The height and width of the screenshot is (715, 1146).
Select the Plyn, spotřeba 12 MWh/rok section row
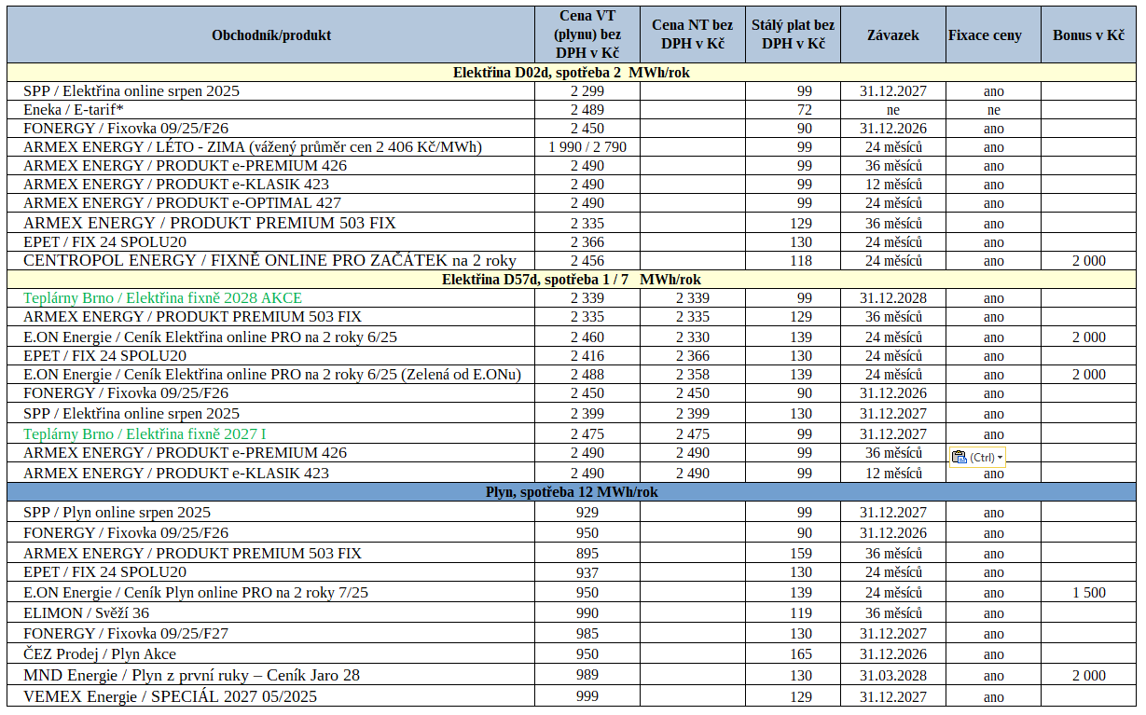point(572,492)
